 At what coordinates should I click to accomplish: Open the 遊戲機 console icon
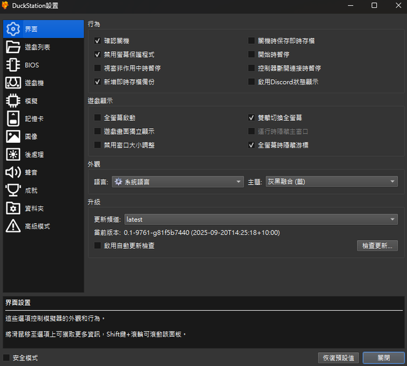[13, 83]
